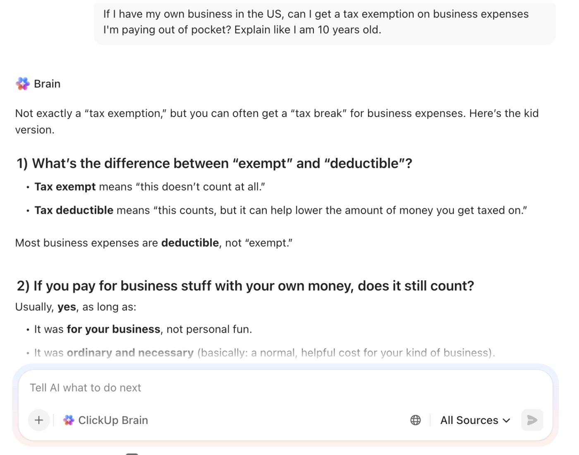579x455 pixels.
Task: Click the ClickUp Brain colorful logo in the input bar
Action: pyautogui.click(x=69, y=420)
